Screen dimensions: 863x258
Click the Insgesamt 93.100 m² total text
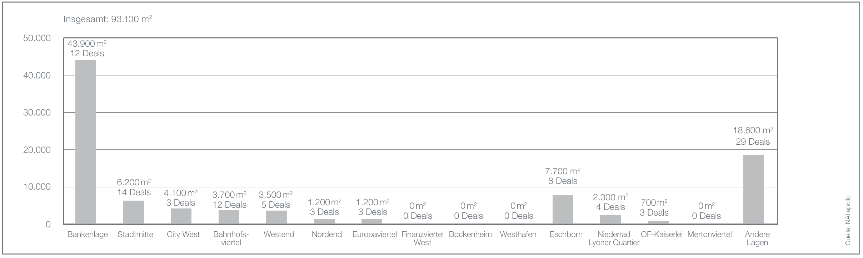[108, 19]
